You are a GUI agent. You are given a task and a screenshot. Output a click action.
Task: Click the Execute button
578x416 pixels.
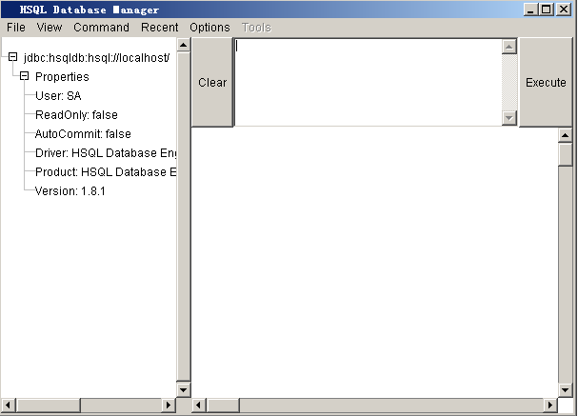click(x=546, y=82)
